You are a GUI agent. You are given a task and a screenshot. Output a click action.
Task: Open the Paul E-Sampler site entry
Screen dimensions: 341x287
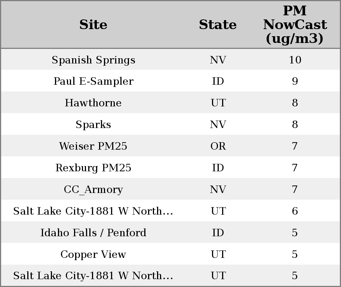click(x=93, y=81)
